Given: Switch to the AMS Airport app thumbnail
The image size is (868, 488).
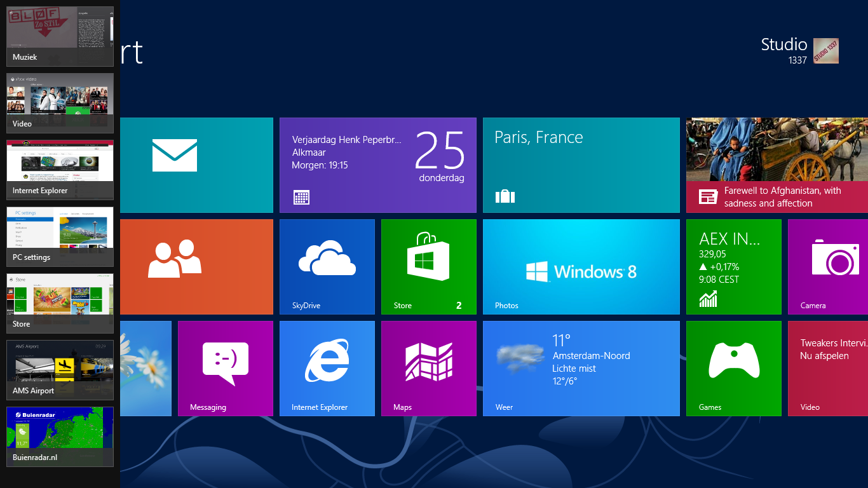Looking at the screenshot, I should (x=60, y=370).
